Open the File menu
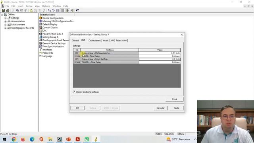Image resolution: width=254 pixels, height=143 pixels. click(7, 6)
